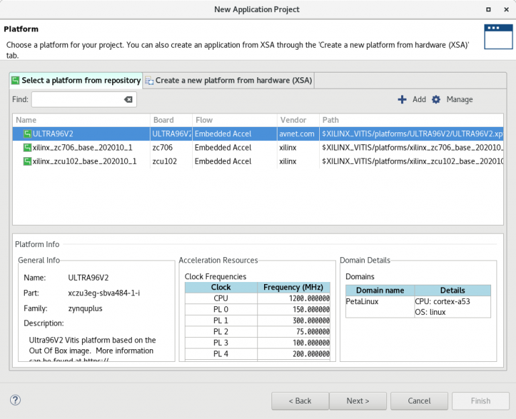Screen dimensions: 516x419
Task: Click the help question mark icon
Action: 15,400
